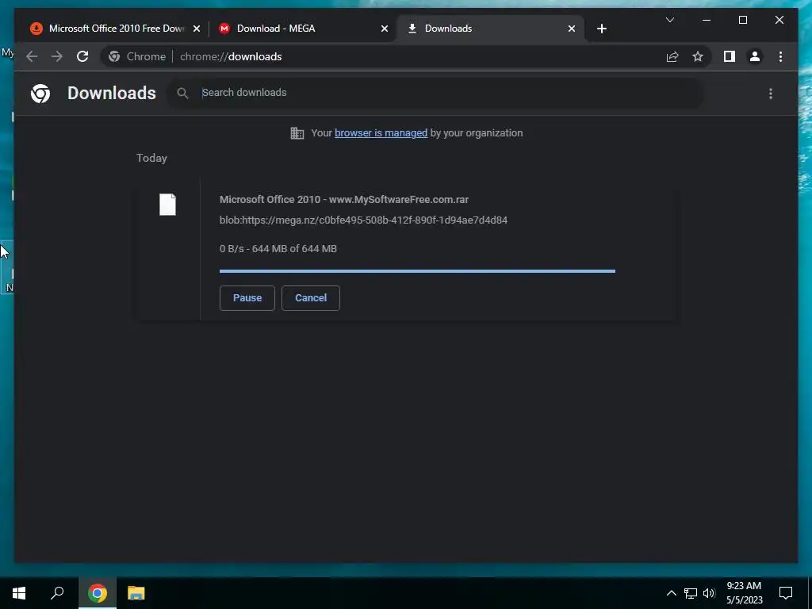
Task: Click the Chrome logo beside Downloads title
Action: click(x=40, y=94)
